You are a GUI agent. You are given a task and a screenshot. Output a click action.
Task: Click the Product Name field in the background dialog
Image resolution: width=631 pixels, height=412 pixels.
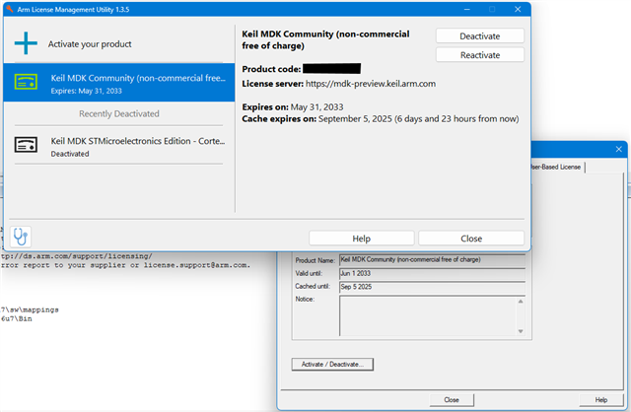pyautogui.click(x=432, y=260)
